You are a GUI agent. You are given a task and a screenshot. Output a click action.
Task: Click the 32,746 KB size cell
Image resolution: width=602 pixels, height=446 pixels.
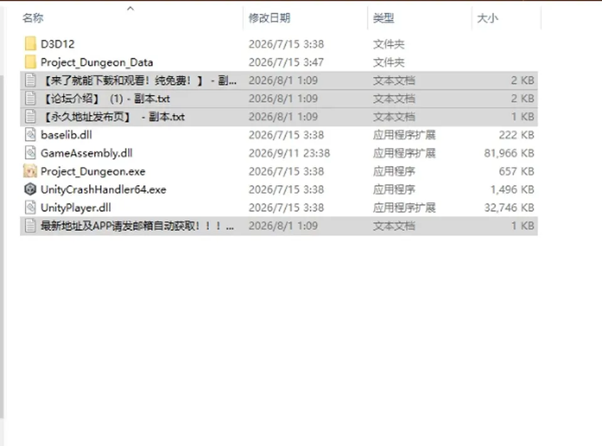509,207
